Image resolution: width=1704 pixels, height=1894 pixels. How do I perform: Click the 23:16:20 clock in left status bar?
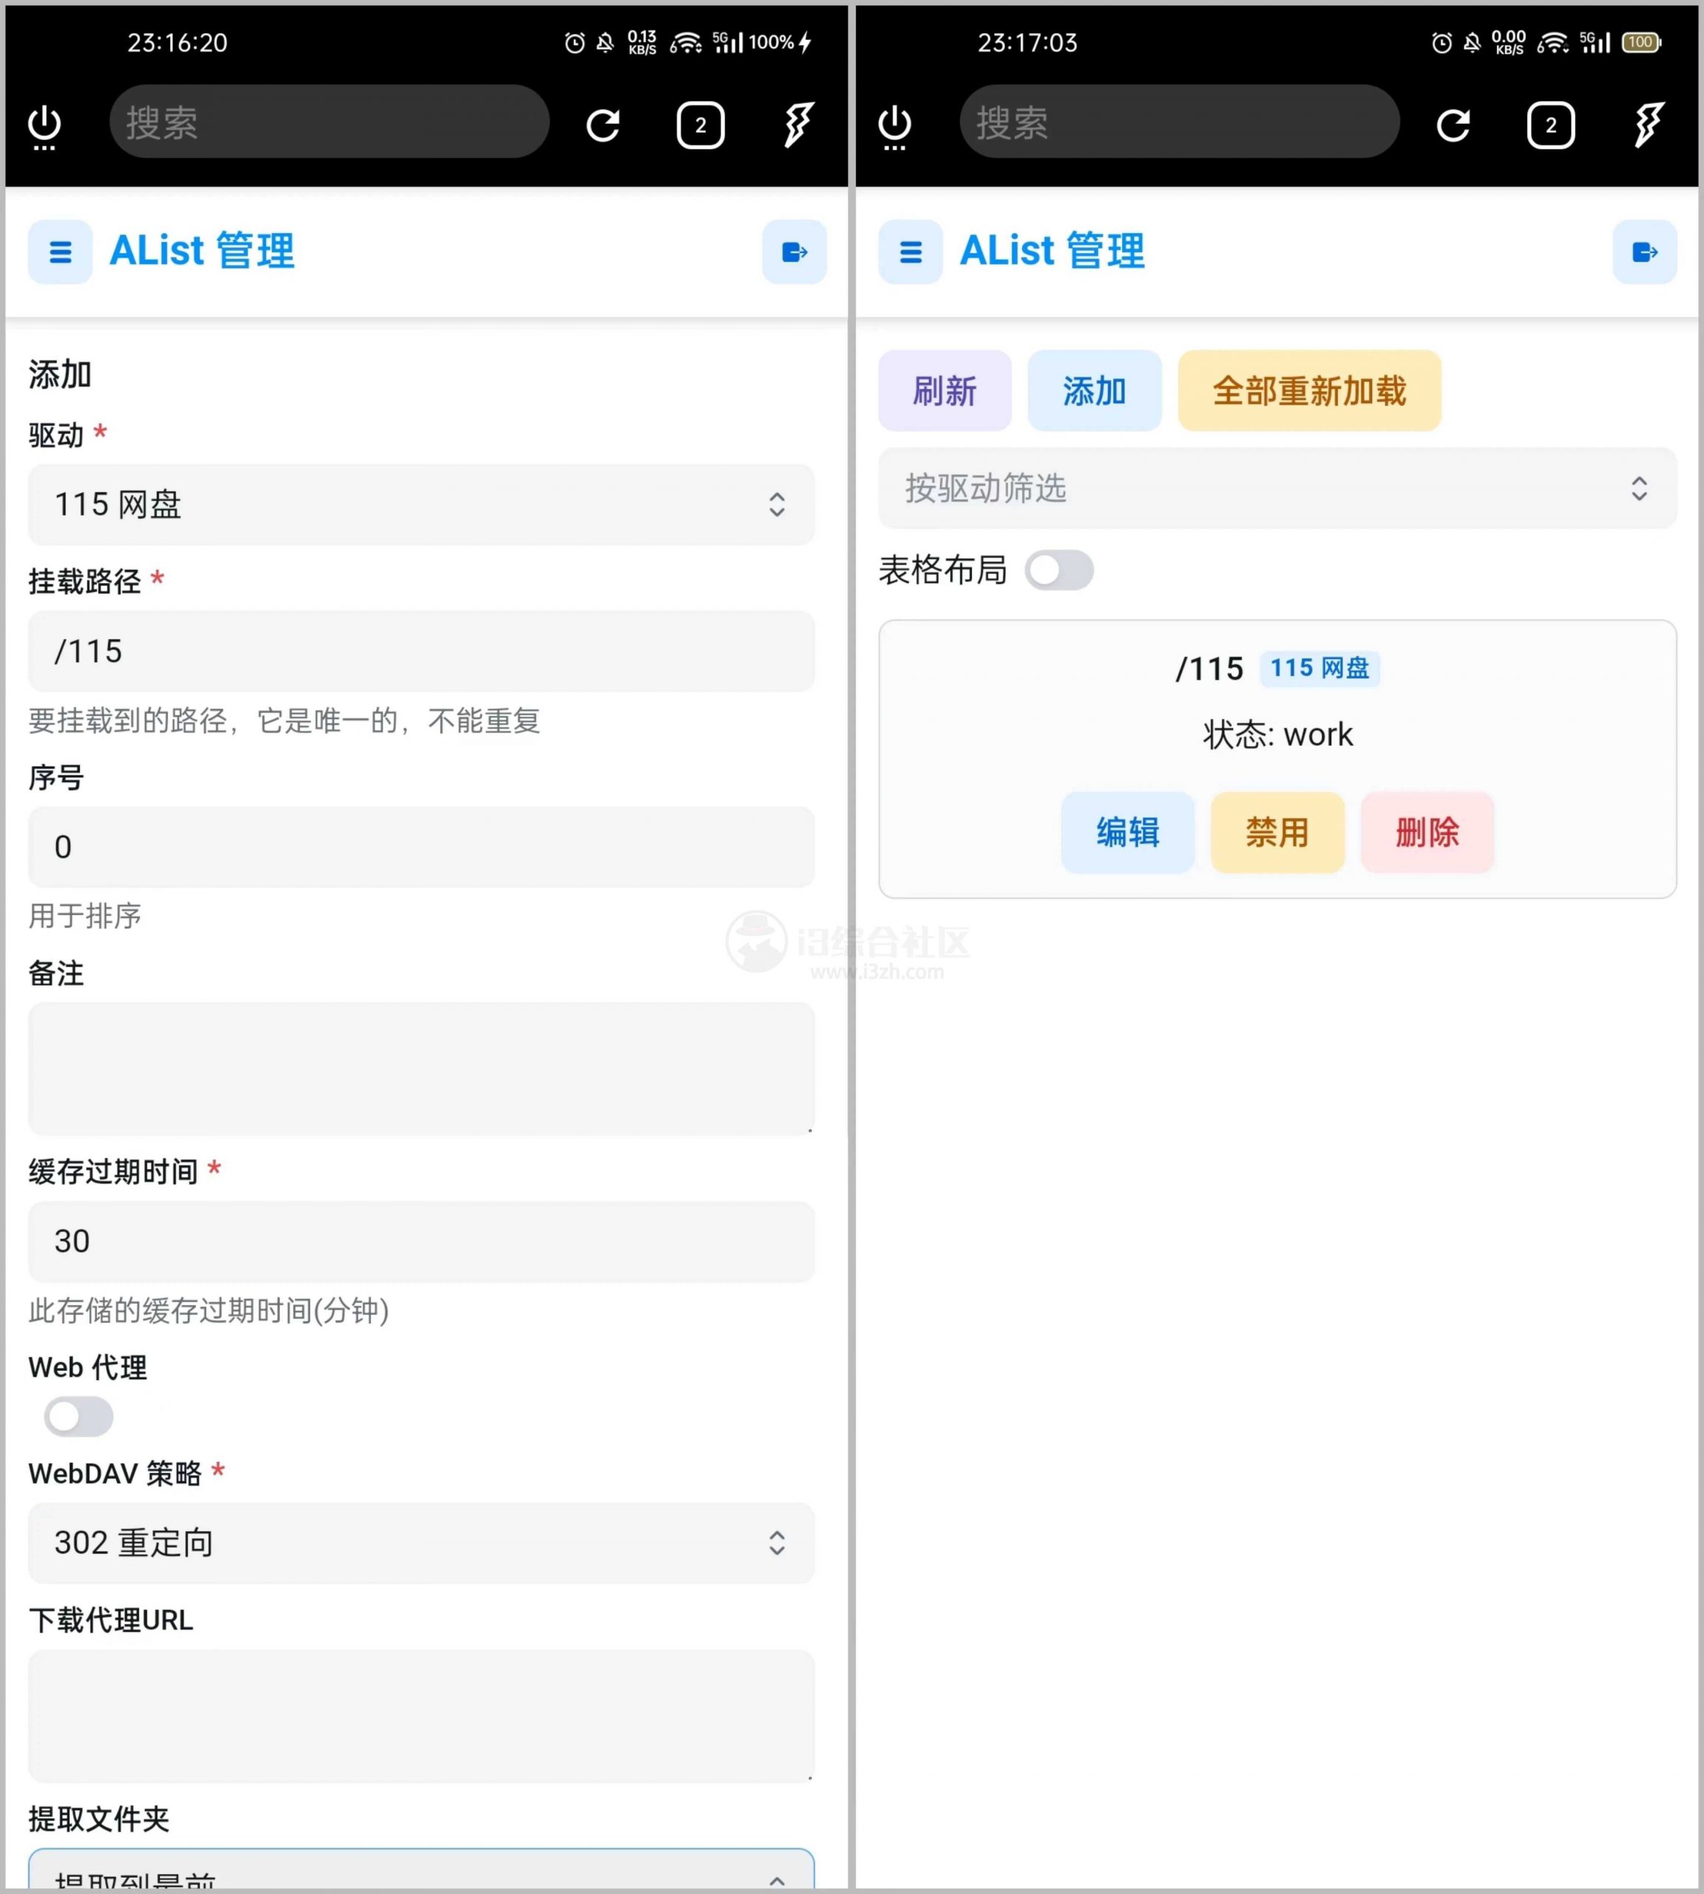tap(177, 43)
